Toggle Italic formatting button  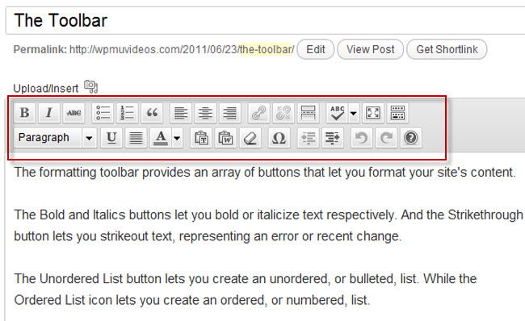[49, 113]
